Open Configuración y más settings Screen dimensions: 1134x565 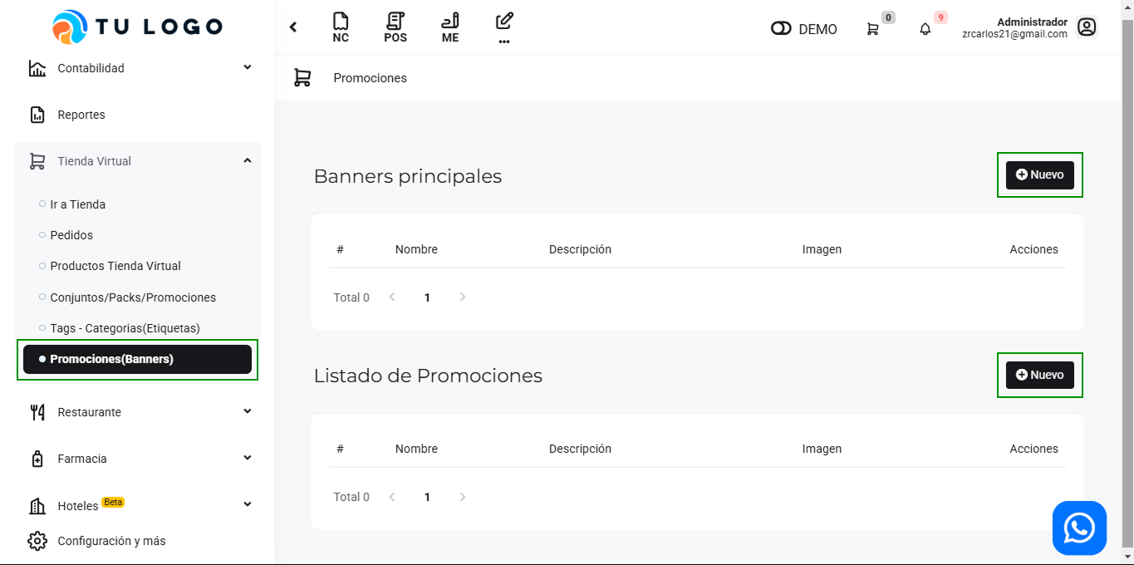pyautogui.click(x=111, y=541)
